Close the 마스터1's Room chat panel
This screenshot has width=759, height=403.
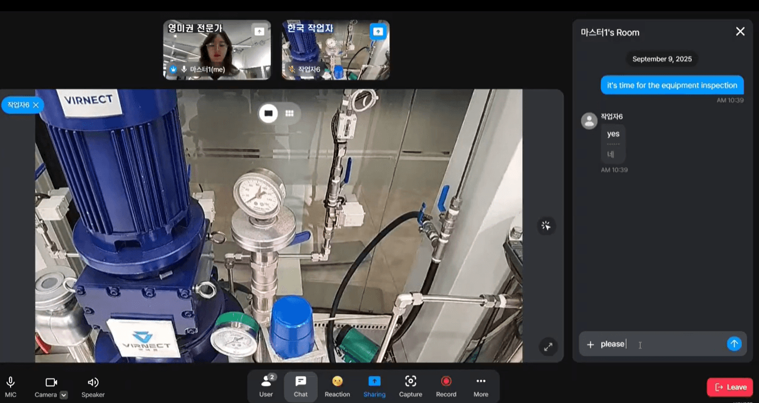(x=740, y=32)
